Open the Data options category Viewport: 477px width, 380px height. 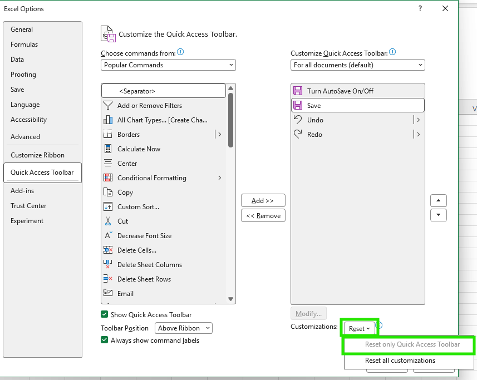click(42, 60)
